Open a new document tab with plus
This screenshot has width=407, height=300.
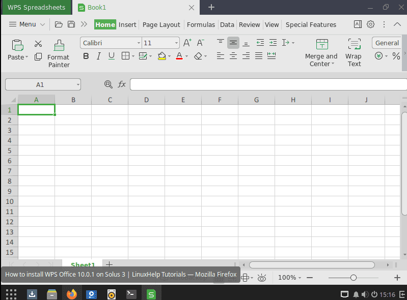pyautogui.click(x=211, y=7)
